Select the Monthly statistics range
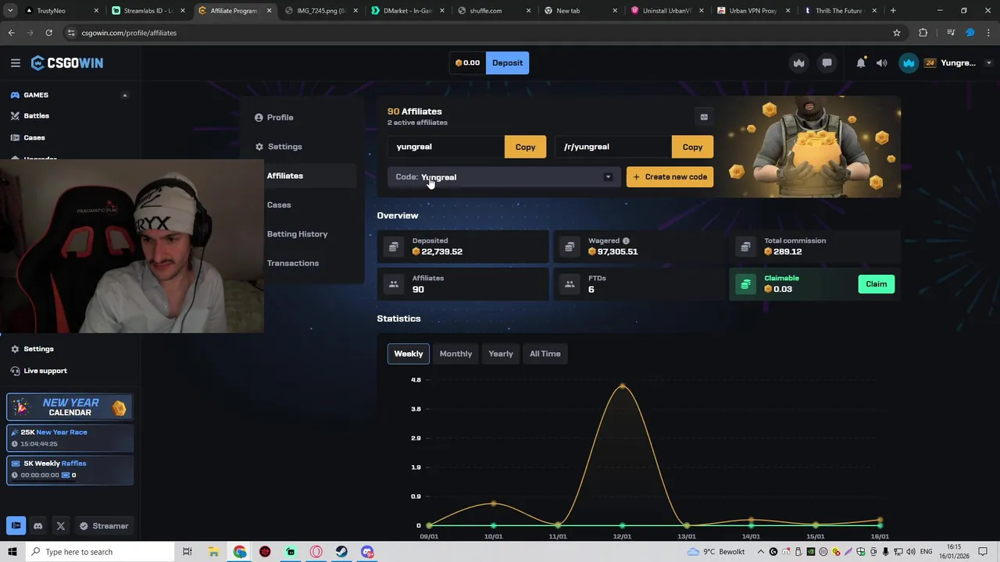The height and width of the screenshot is (562, 1000). coord(455,354)
